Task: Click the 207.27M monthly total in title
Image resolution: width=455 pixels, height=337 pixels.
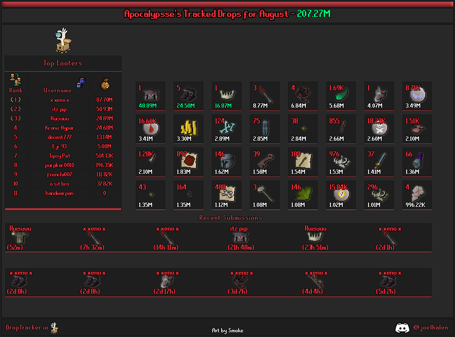Action: pyautogui.click(x=314, y=14)
